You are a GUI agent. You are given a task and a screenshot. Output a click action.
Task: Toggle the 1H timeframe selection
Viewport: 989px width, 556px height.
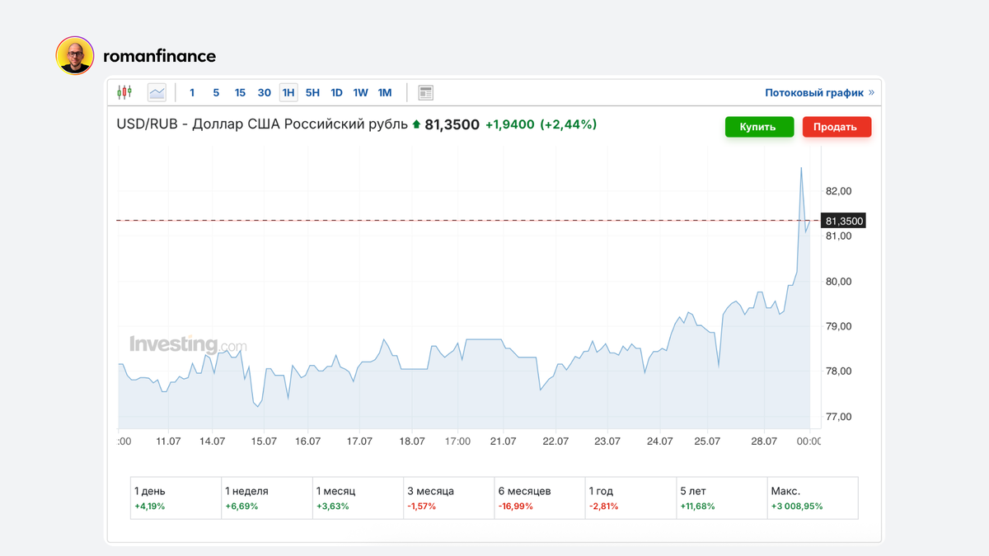288,92
